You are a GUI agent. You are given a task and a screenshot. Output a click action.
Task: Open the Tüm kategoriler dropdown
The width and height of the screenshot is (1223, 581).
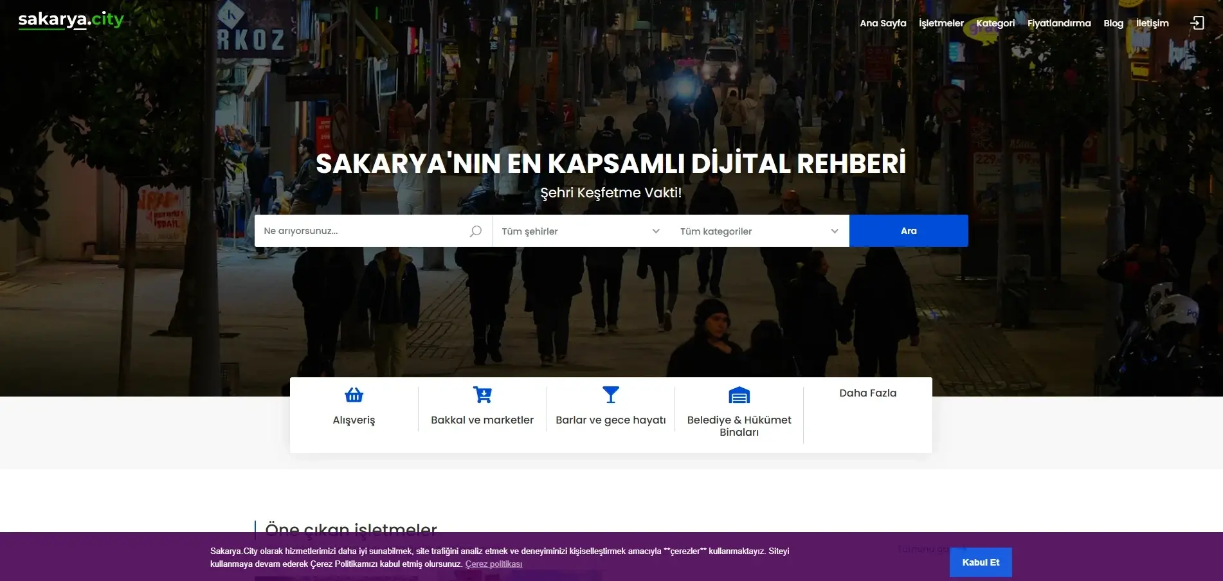759,231
